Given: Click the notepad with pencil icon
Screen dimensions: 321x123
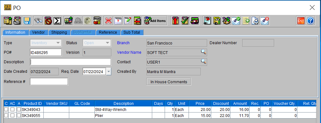Looking at the screenshot, I should coord(128,21).
